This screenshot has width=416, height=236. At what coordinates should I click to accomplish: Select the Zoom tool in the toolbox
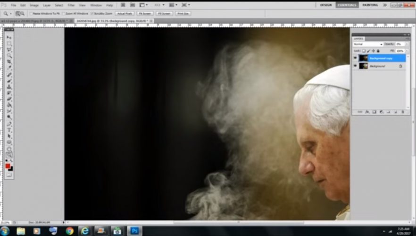coord(9,155)
